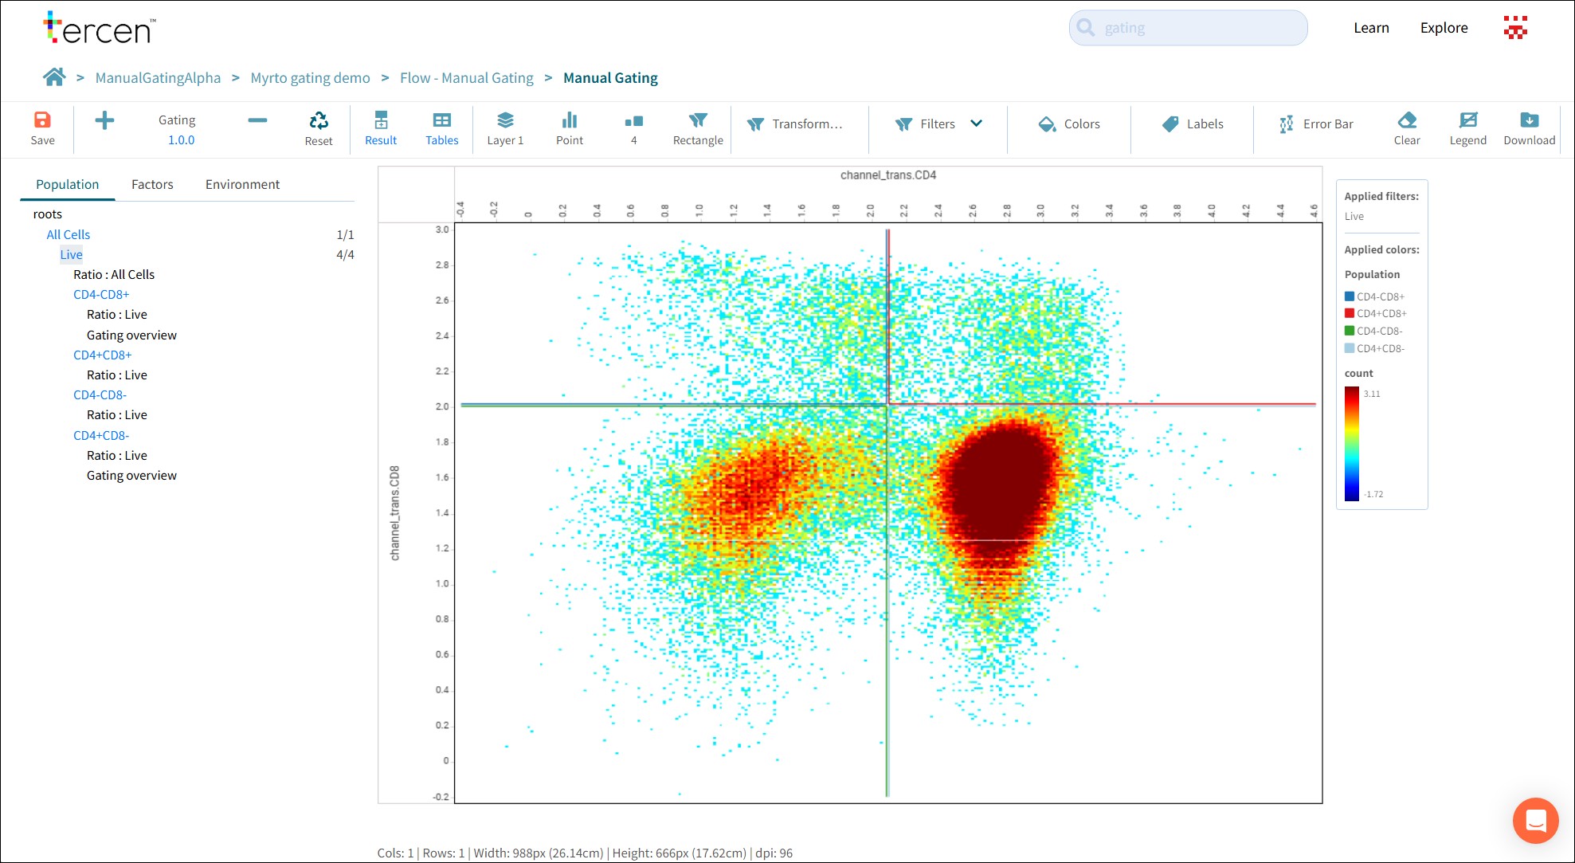Open the Learn menu
The height and width of the screenshot is (863, 1575).
tap(1371, 27)
